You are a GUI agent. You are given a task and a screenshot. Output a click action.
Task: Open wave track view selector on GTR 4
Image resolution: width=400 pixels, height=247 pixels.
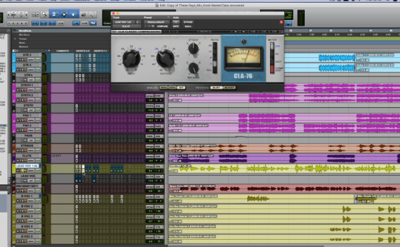(31, 69)
